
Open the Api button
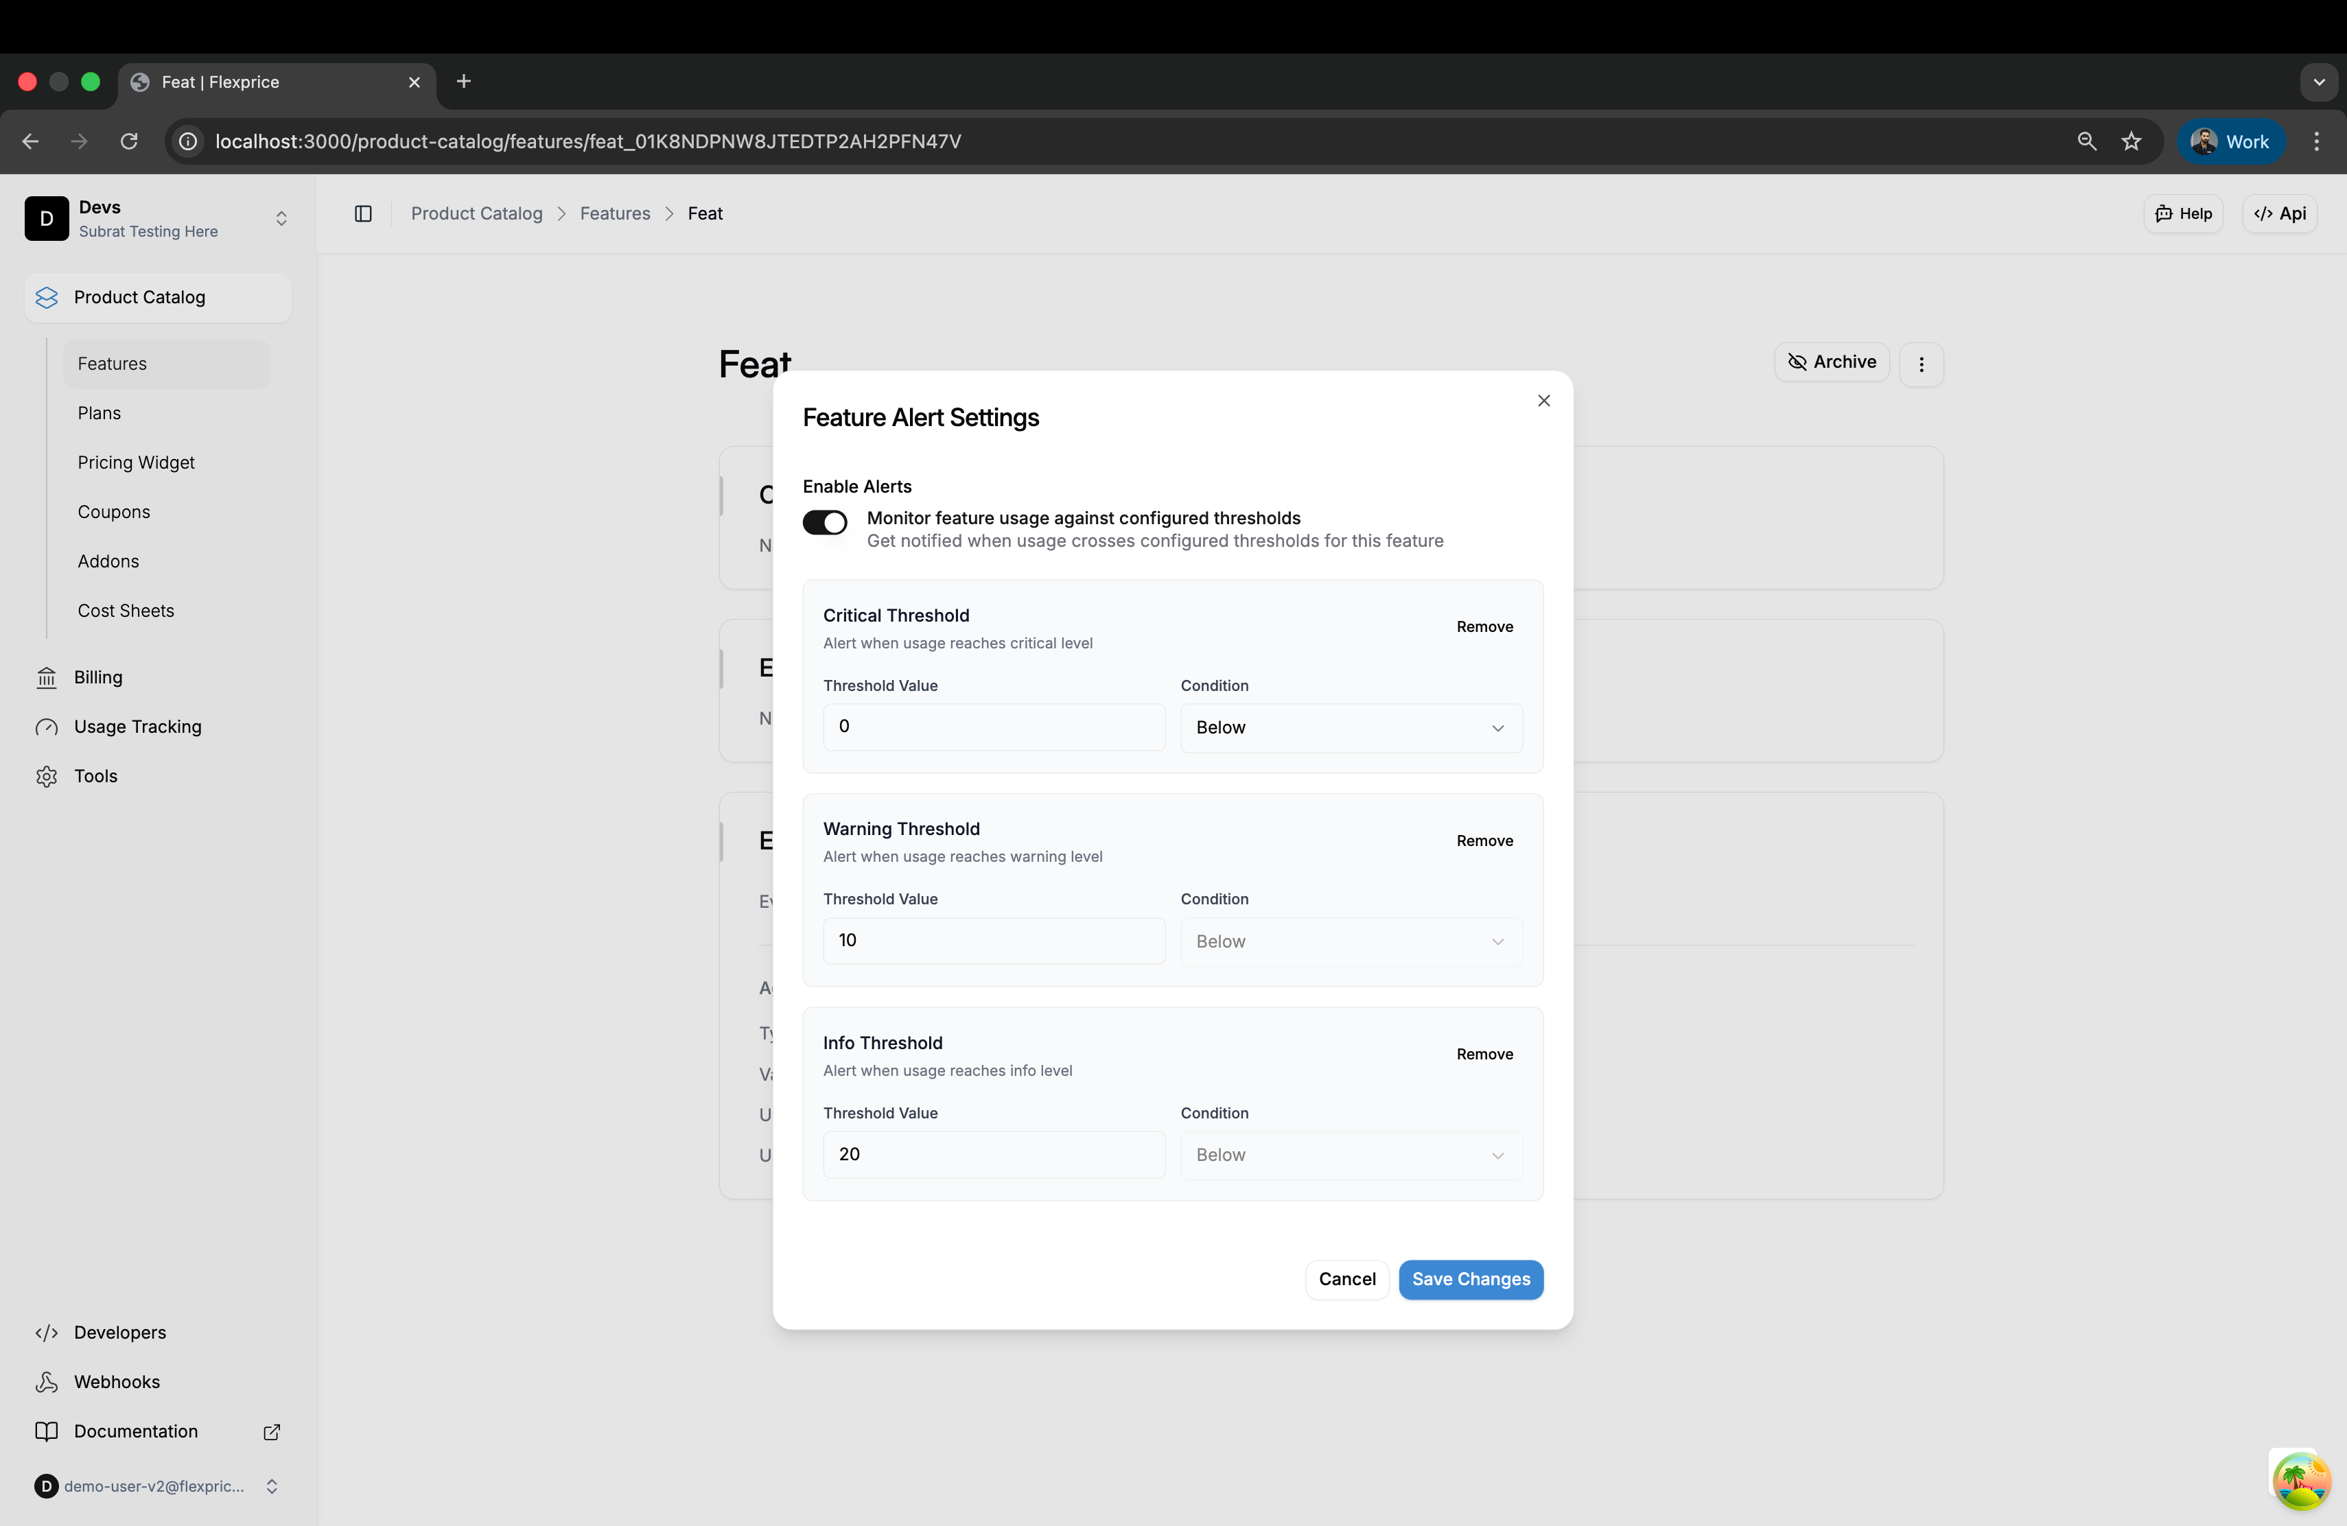click(2279, 214)
